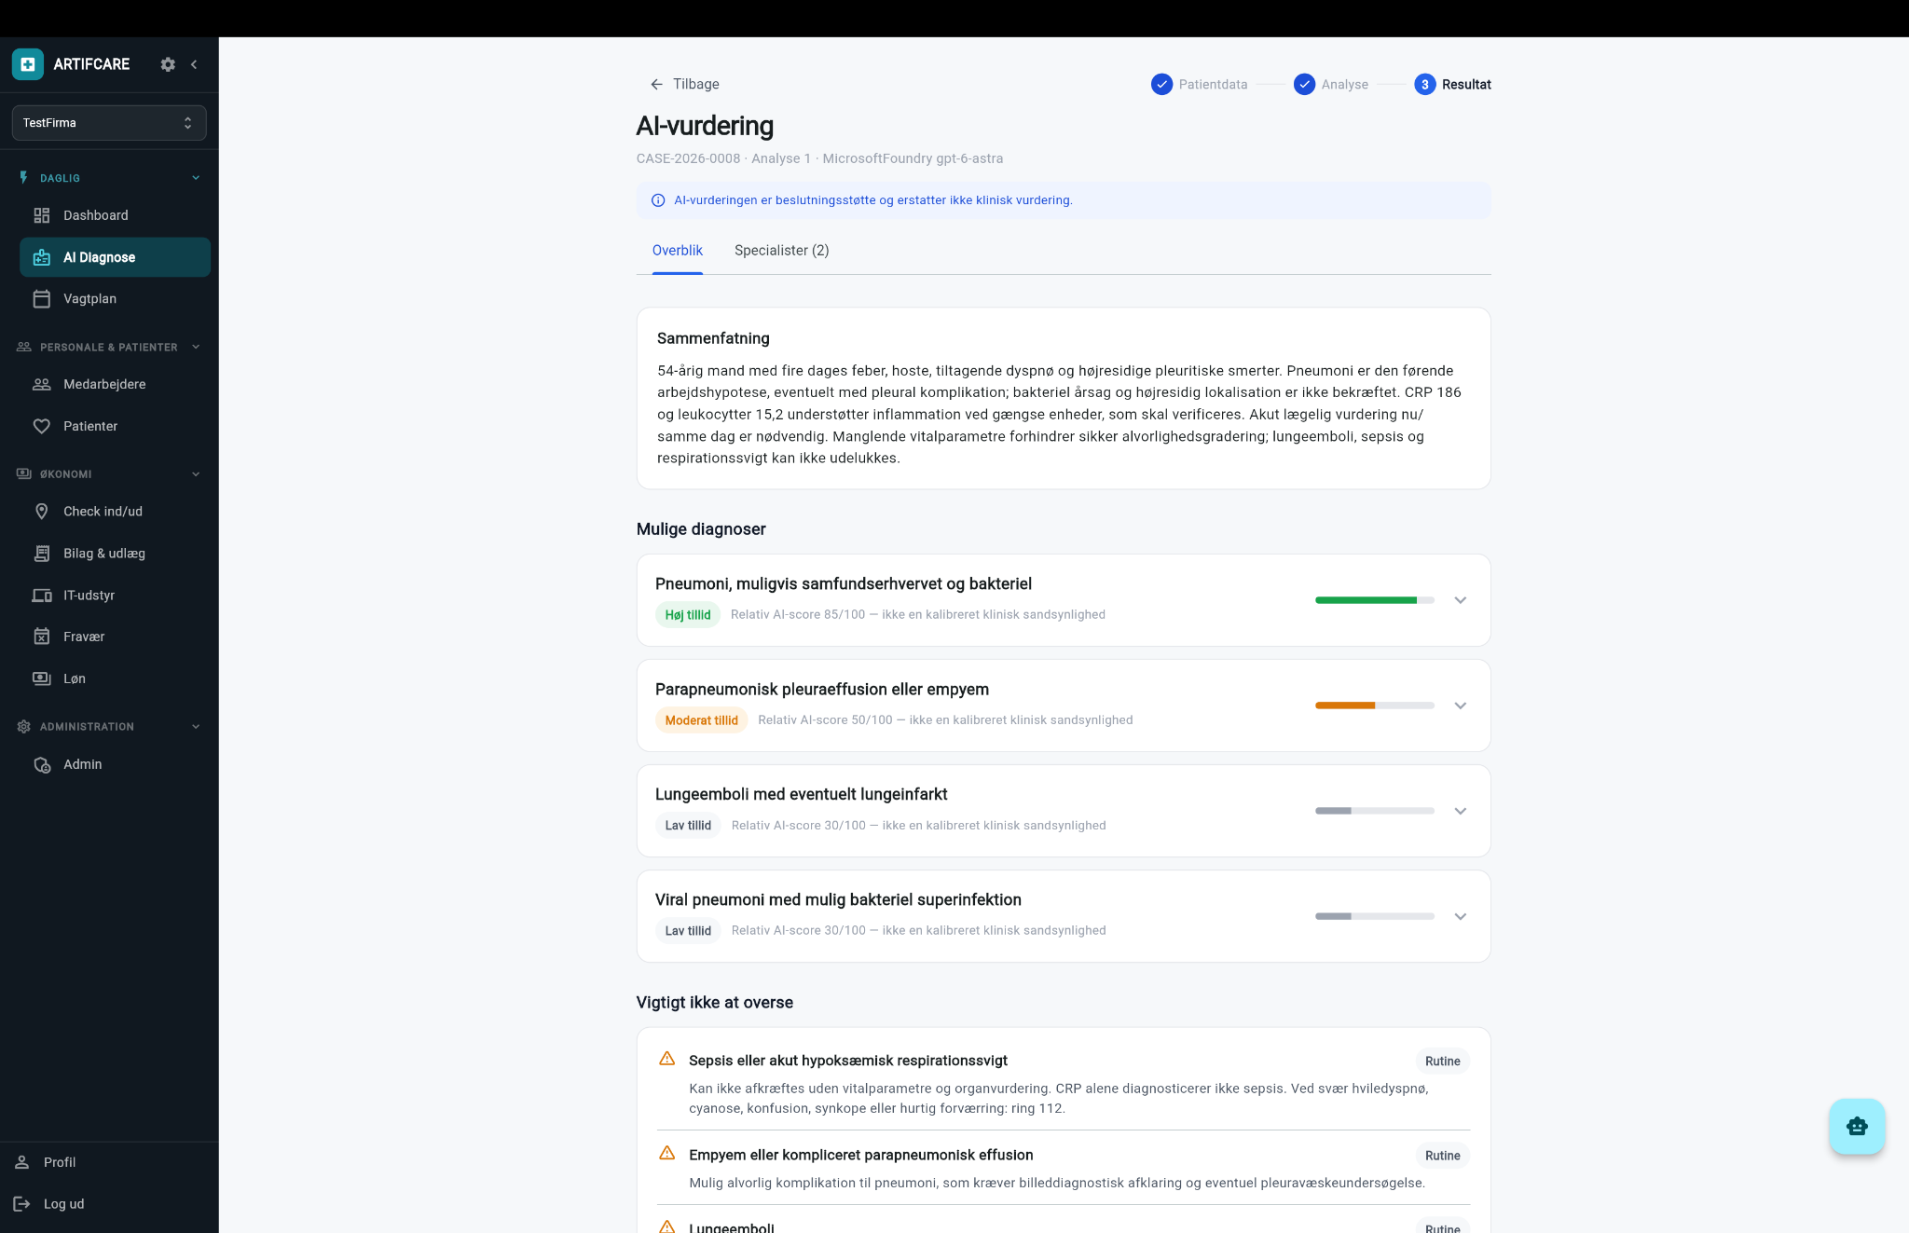Viewport: 1909px width, 1233px height.
Task: Click the green 85/100 score bar
Action: click(x=1374, y=600)
